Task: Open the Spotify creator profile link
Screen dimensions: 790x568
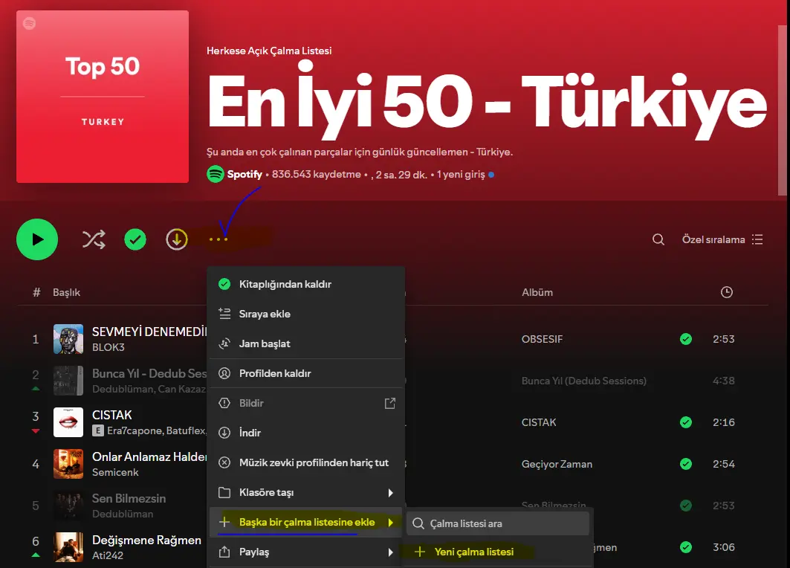Action: [x=245, y=175]
